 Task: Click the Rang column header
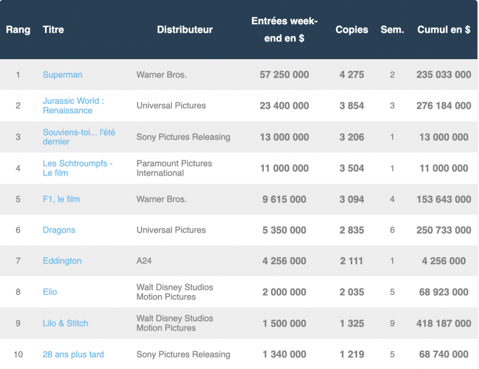(18, 30)
